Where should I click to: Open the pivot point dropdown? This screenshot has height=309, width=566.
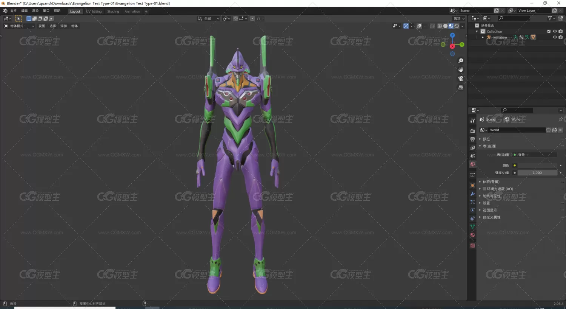226,18
